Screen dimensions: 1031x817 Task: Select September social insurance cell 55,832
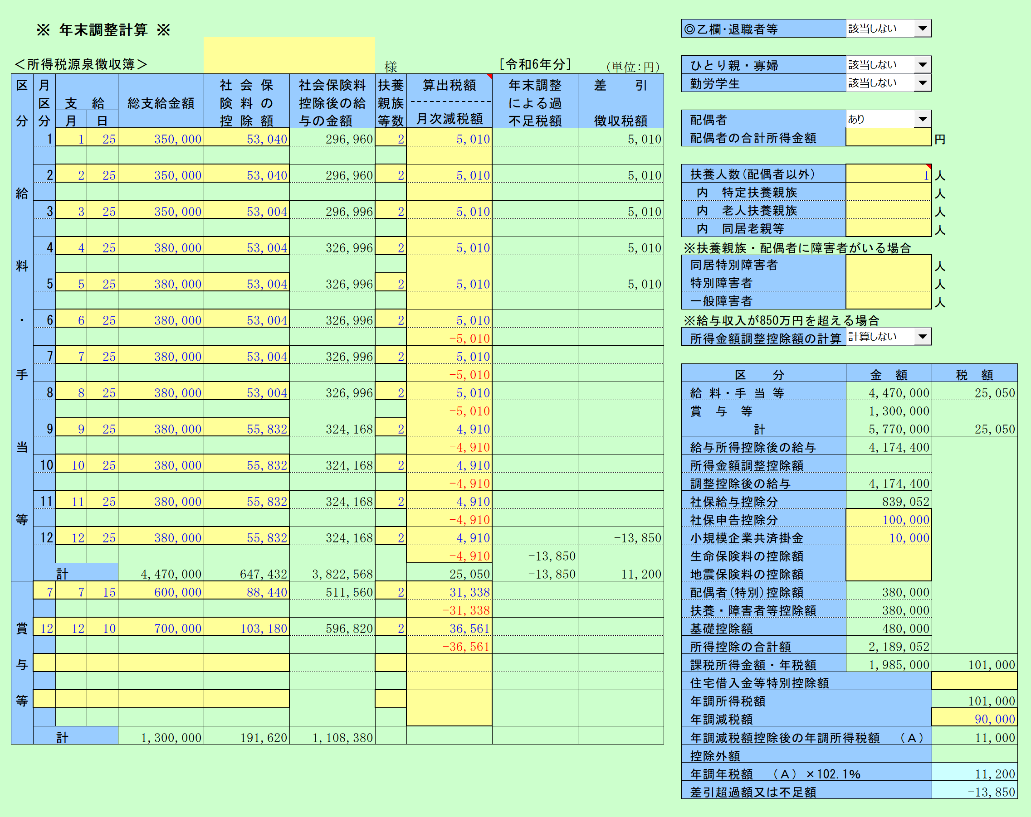[x=246, y=428]
